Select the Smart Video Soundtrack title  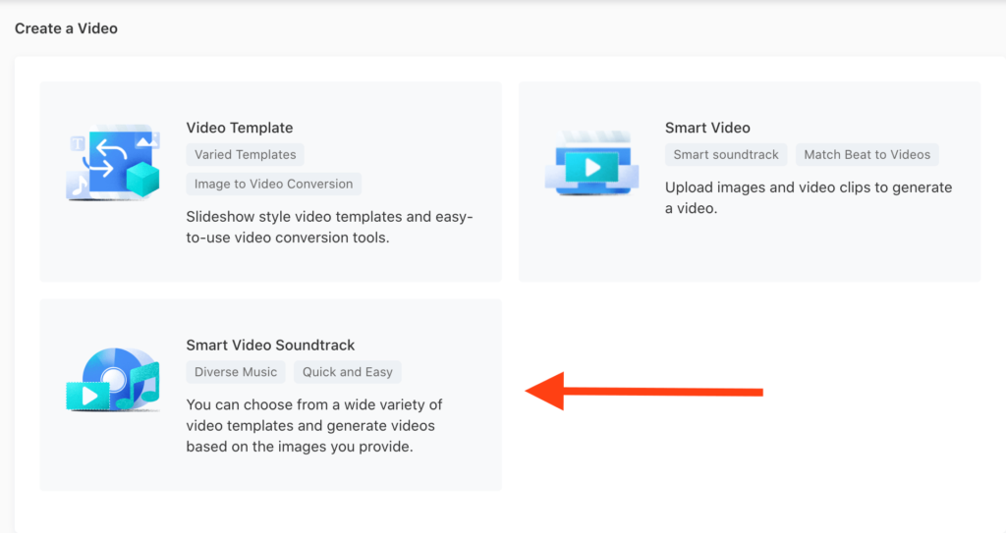pyautogui.click(x=270, y=346)
